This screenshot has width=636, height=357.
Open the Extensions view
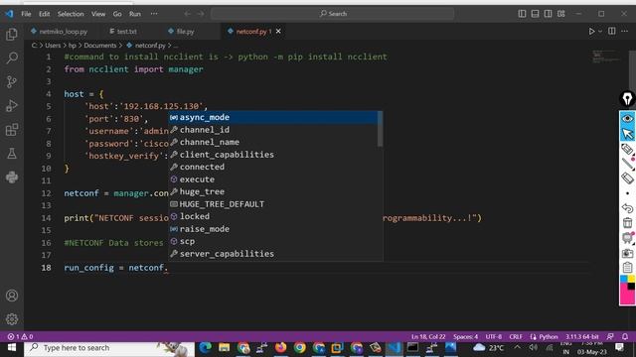pos(12,130)
